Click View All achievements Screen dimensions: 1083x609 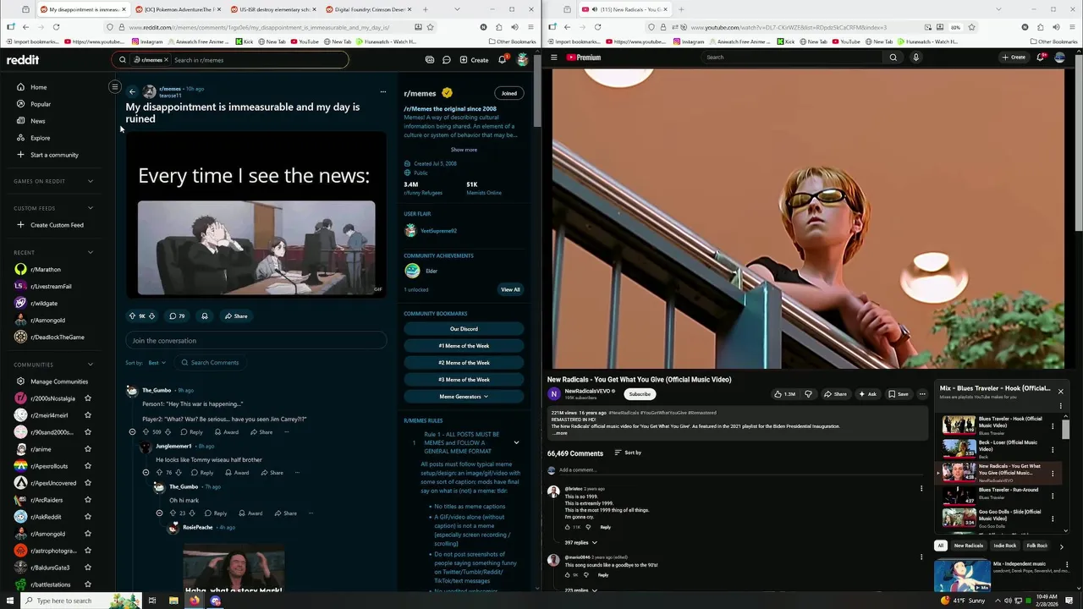coord(510,290)
